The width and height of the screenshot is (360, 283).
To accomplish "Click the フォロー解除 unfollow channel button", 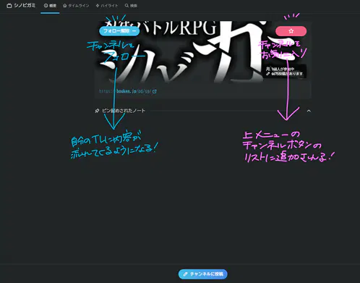I will tap(119, 31).
